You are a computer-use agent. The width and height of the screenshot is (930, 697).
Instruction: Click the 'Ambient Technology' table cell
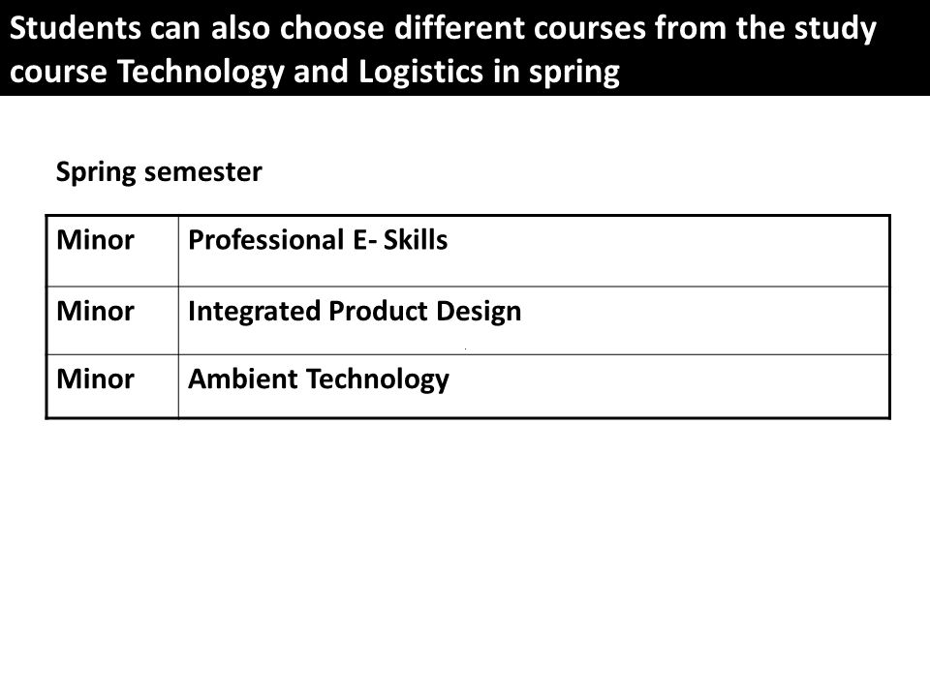[x=534, y=386]
